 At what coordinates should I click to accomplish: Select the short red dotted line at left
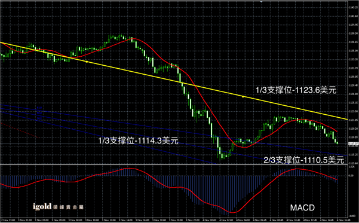pos(20,130)
